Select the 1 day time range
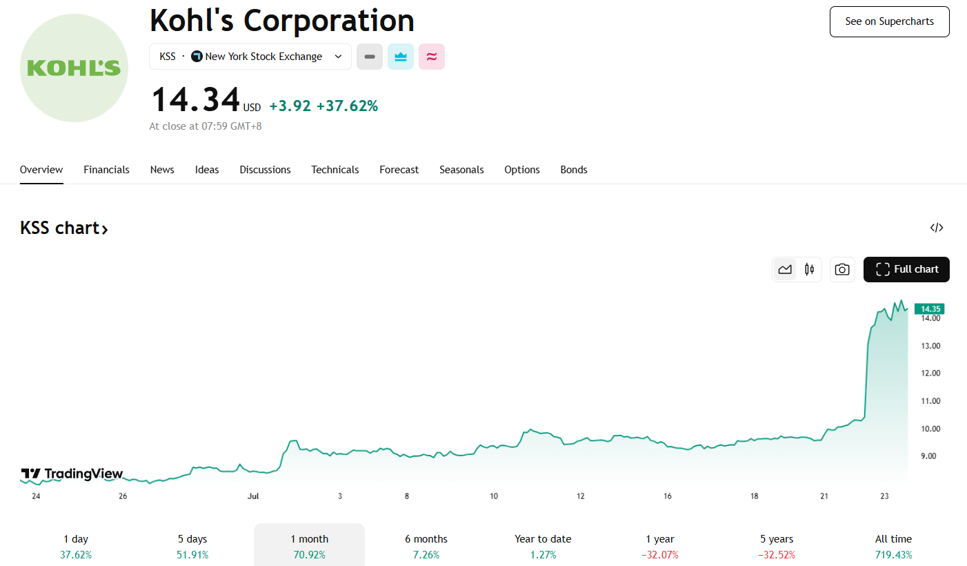967x566 pixels. (76, 546)
